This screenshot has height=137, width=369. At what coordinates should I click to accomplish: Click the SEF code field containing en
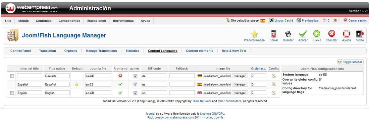click(154, 93)
